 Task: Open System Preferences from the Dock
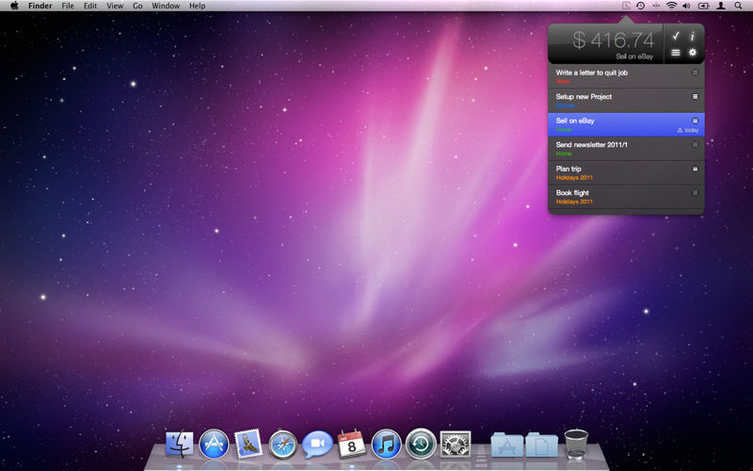point(456,444)
